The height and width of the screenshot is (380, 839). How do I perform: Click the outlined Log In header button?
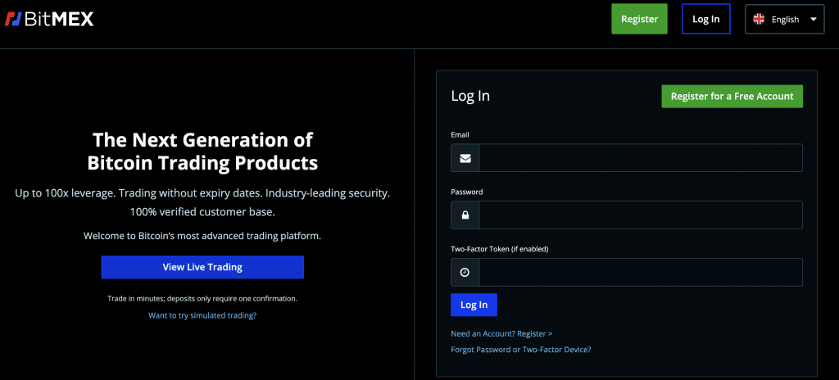click(705, 20)
